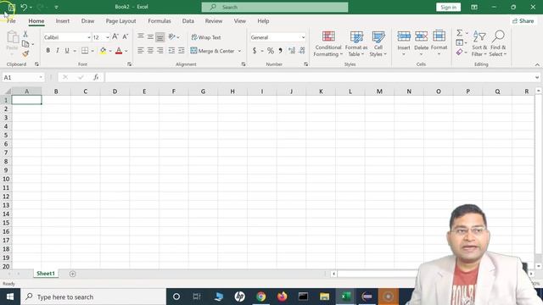
Task: Open Format cells menu in Cells group
Action: click(x=439, y=43)
